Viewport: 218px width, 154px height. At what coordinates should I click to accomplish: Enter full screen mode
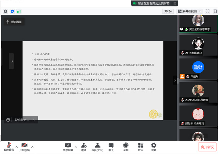coord(207,11)
